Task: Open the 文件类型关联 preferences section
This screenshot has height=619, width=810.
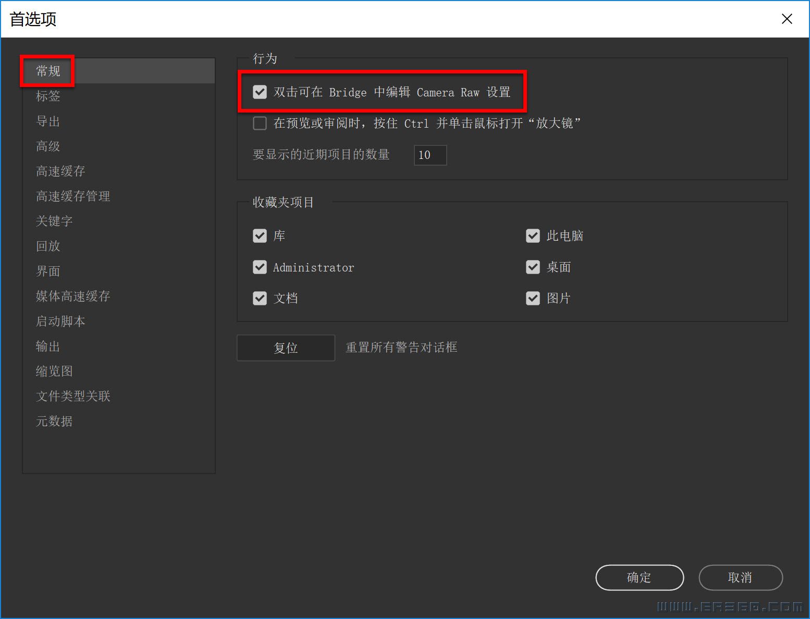Action: click(73, 396)
